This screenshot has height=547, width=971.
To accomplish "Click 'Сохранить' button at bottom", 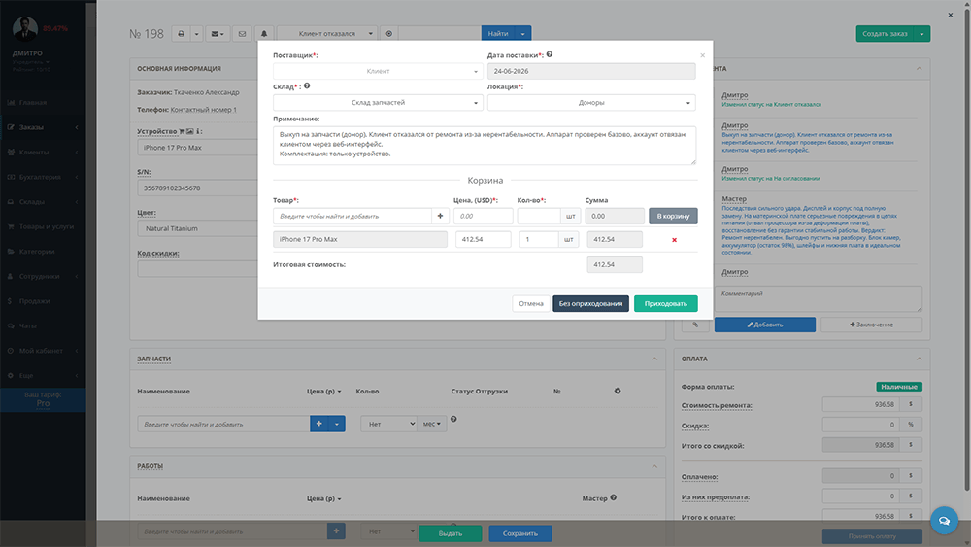I will pyautogui.click(x=520, y=533).
